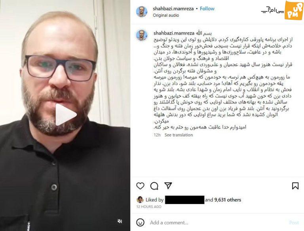Unmute the video with speaker icon
Viewport: 304px width, 231px height.
click(x=120, y=221)
